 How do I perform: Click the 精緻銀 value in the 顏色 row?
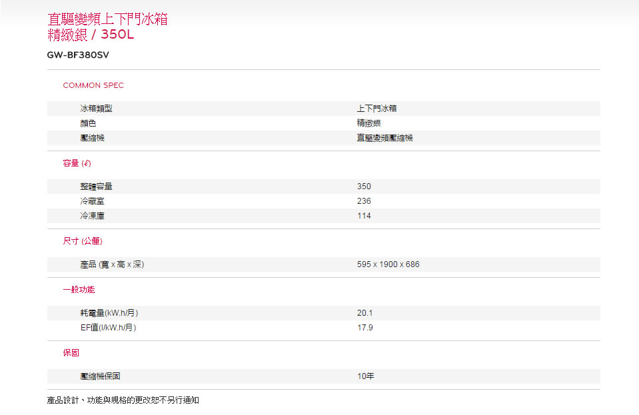(369, 123)
